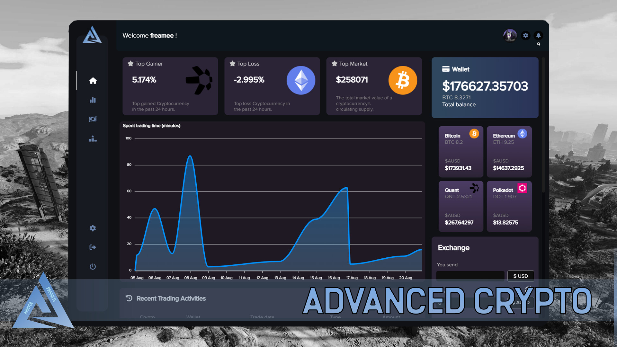Click the Polkadot coin icon in wallet card
The width and height of the screenshot is (617, 347).
point(522,188)
